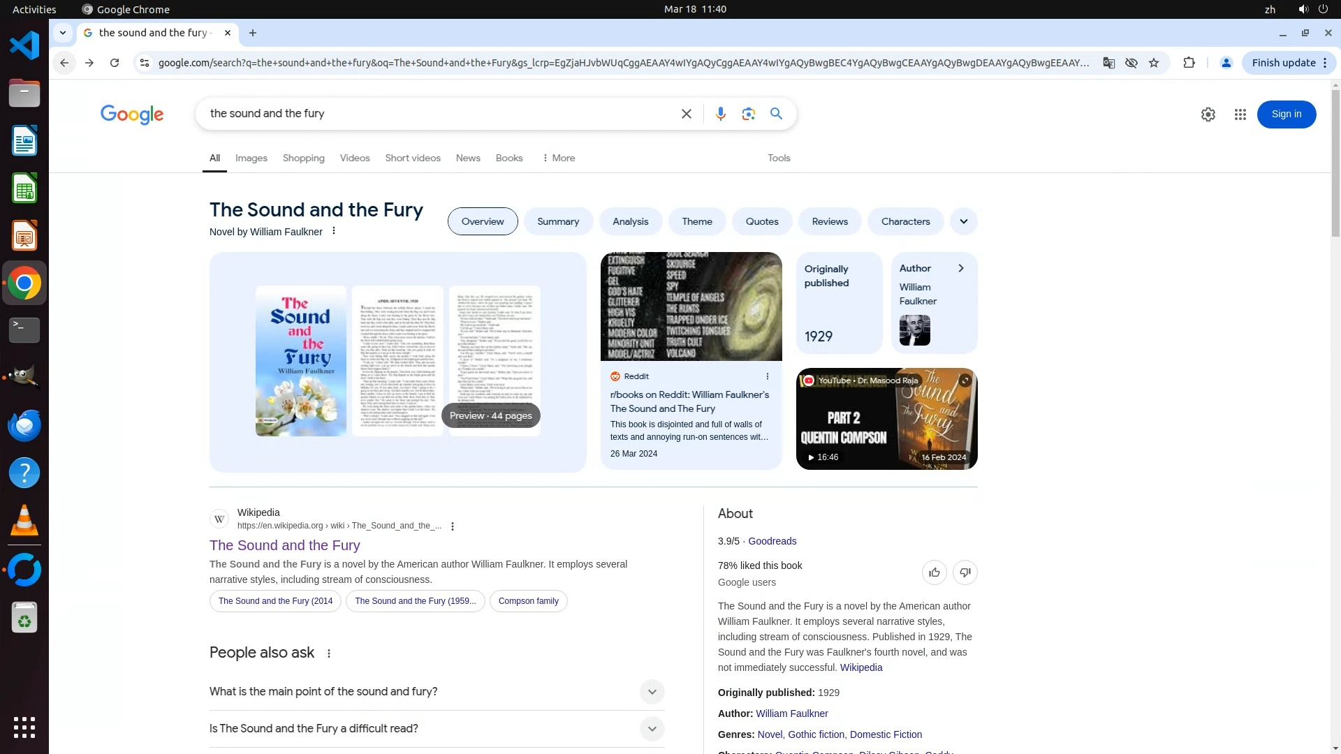Open Wikipedia result The Sound and the Fury
1341x754 pixels.
pos(284,545)
